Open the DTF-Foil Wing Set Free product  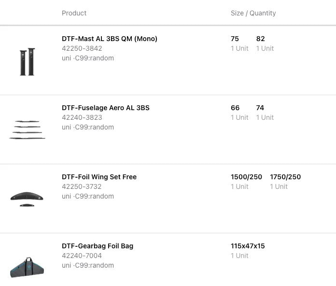pyautogui.click(x=99, y=177)
